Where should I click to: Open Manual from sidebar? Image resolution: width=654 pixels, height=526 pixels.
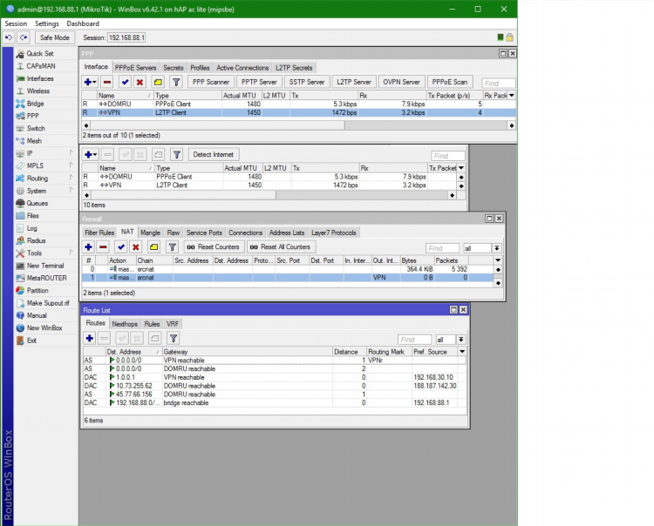(37, 315)
